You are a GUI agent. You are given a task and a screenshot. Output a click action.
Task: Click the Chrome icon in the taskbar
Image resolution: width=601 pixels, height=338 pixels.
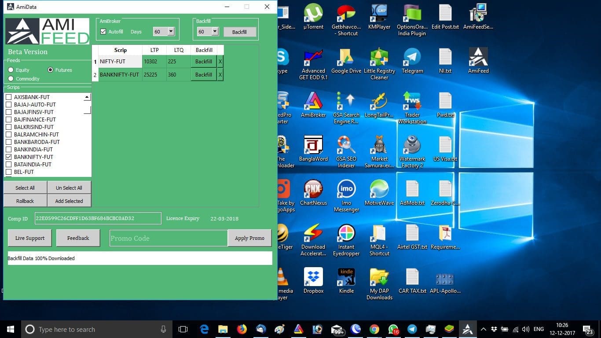pyautogui.click(x=374, y=329)
